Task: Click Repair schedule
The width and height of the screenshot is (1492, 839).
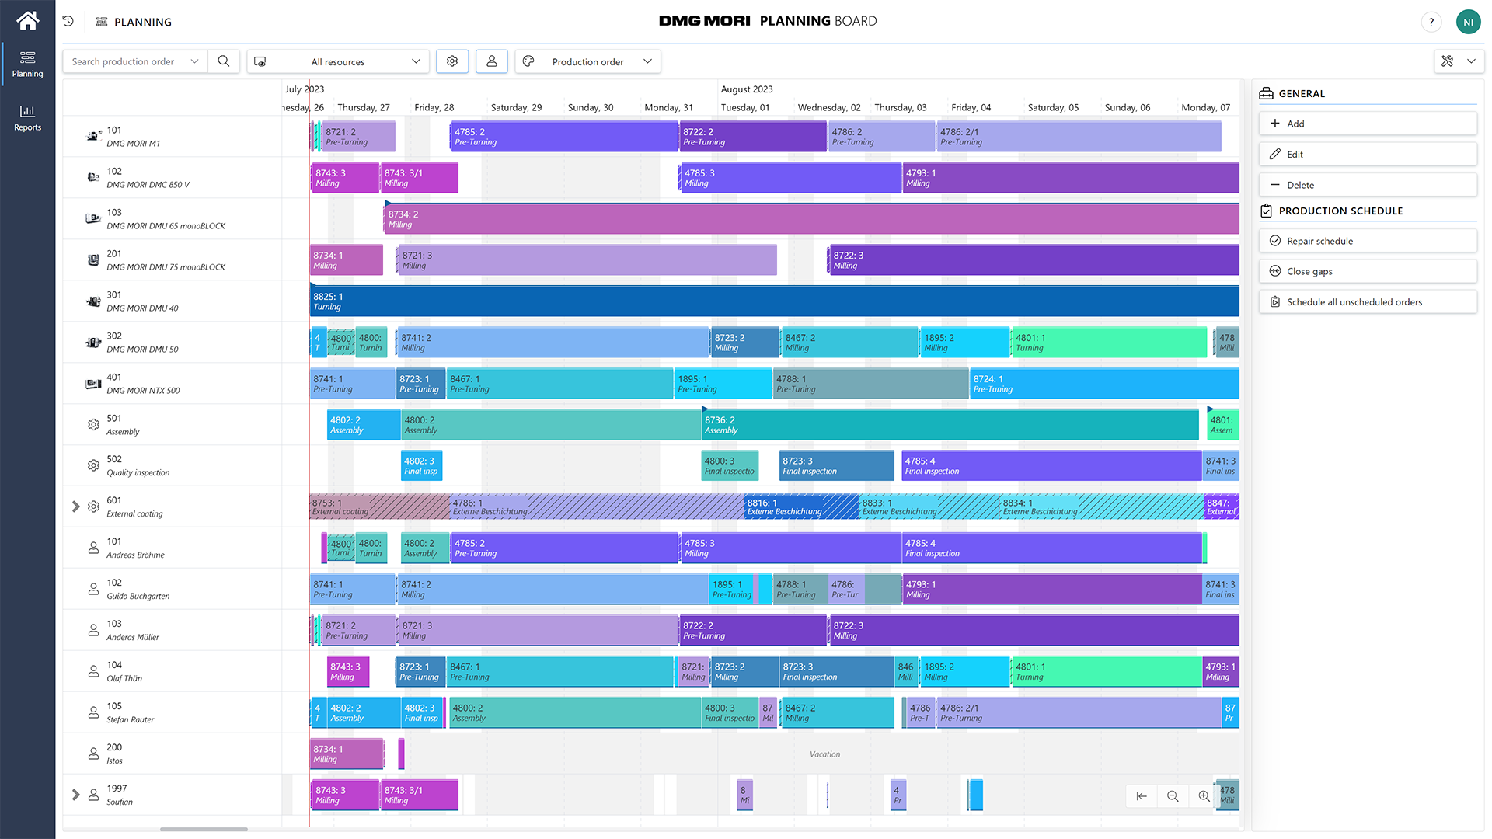Action: [x=1368, y=241]
